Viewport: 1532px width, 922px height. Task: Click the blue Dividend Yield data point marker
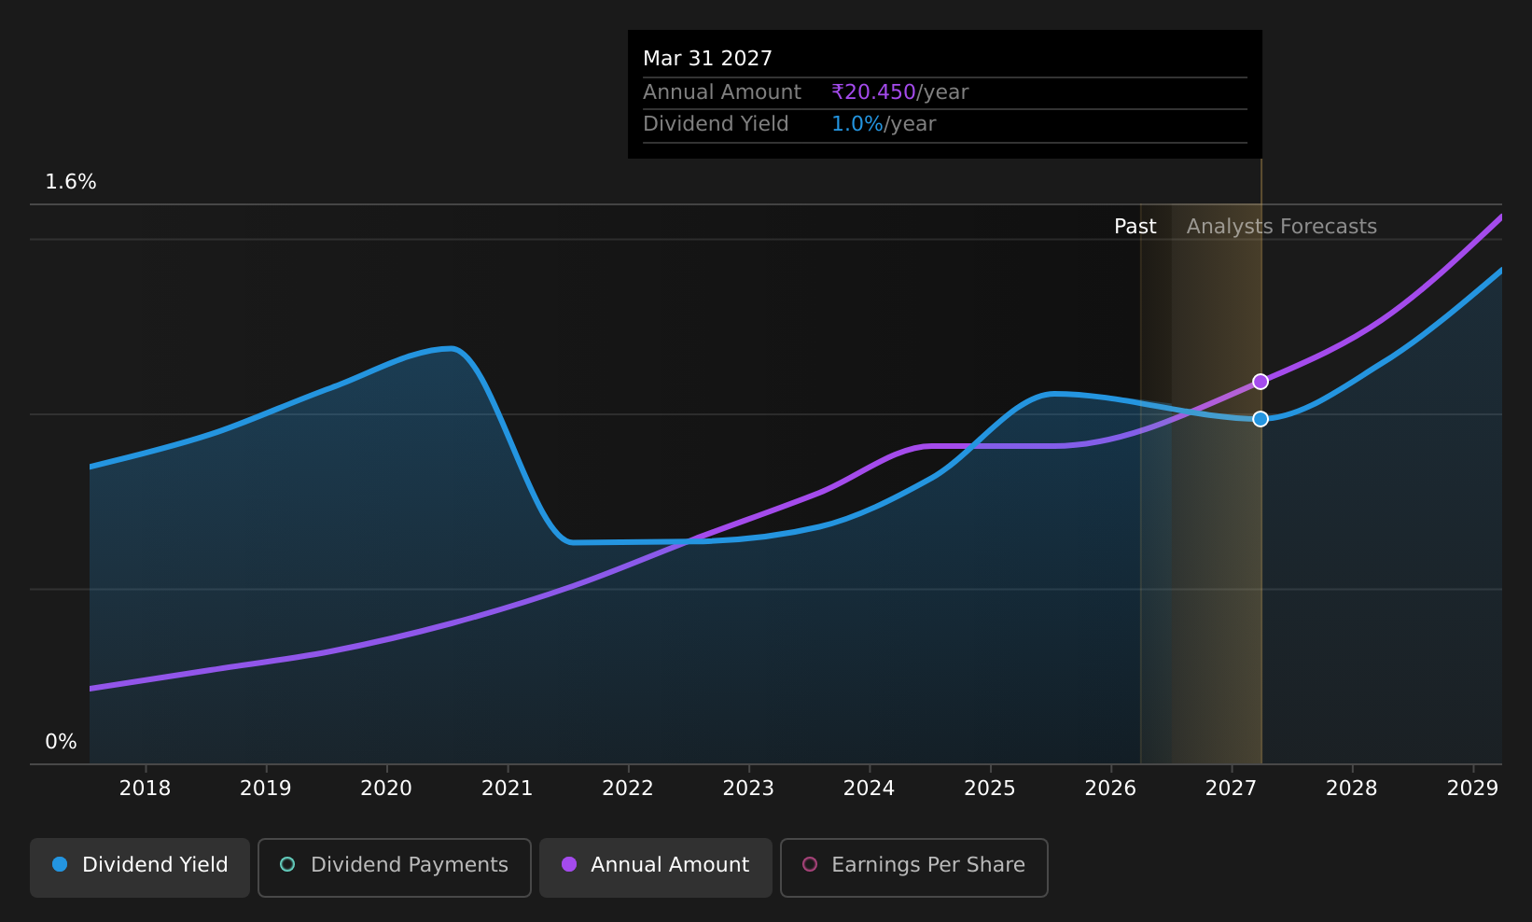click(x=1260, y=419)
